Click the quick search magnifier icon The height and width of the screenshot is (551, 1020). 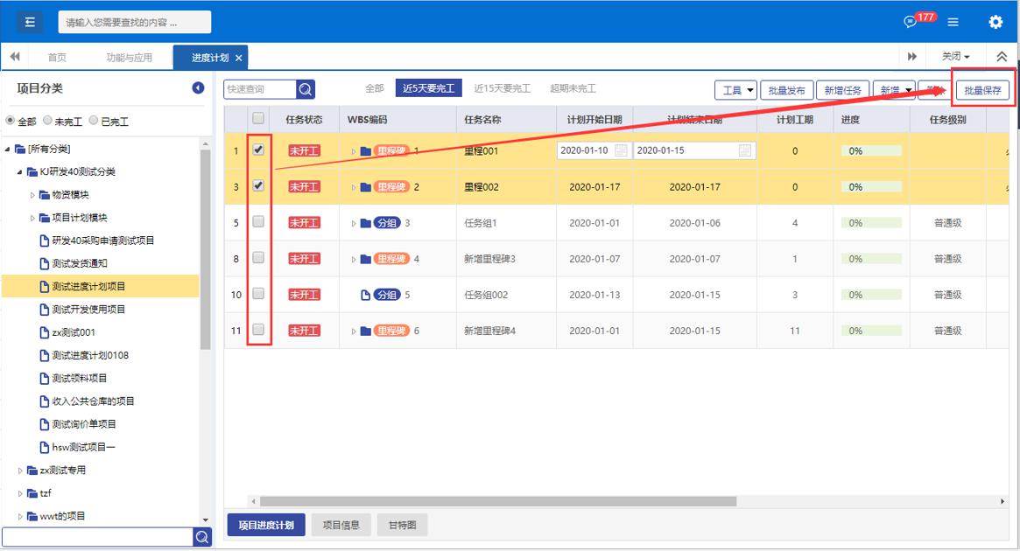(306, 89)
